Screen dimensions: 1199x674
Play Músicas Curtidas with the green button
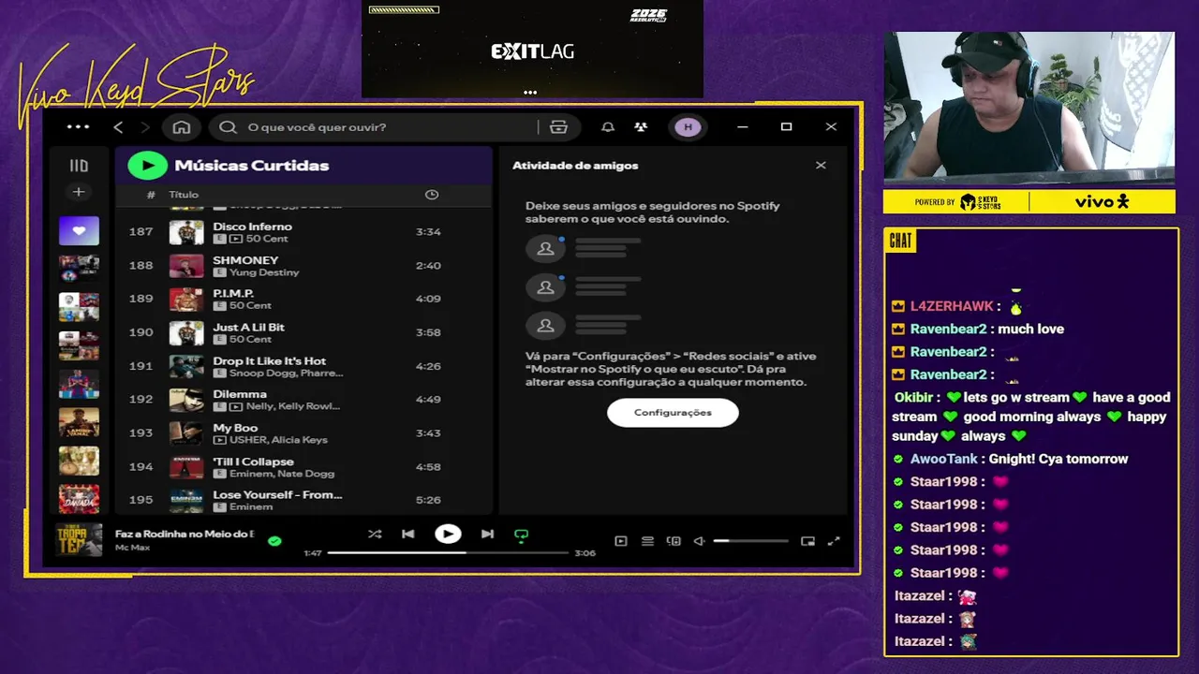tap(147, 166)
